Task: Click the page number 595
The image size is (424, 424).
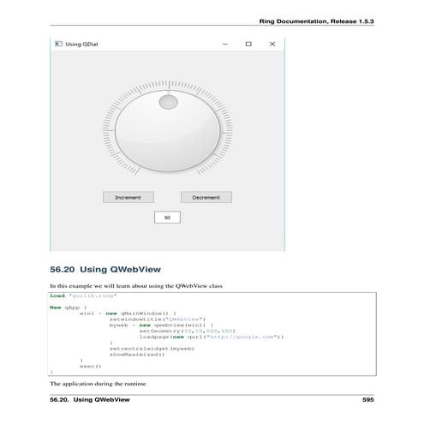Action: click(x=368, y=399)
